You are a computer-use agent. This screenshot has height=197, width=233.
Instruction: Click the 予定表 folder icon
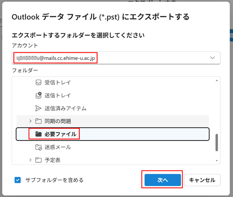(38, 160)
